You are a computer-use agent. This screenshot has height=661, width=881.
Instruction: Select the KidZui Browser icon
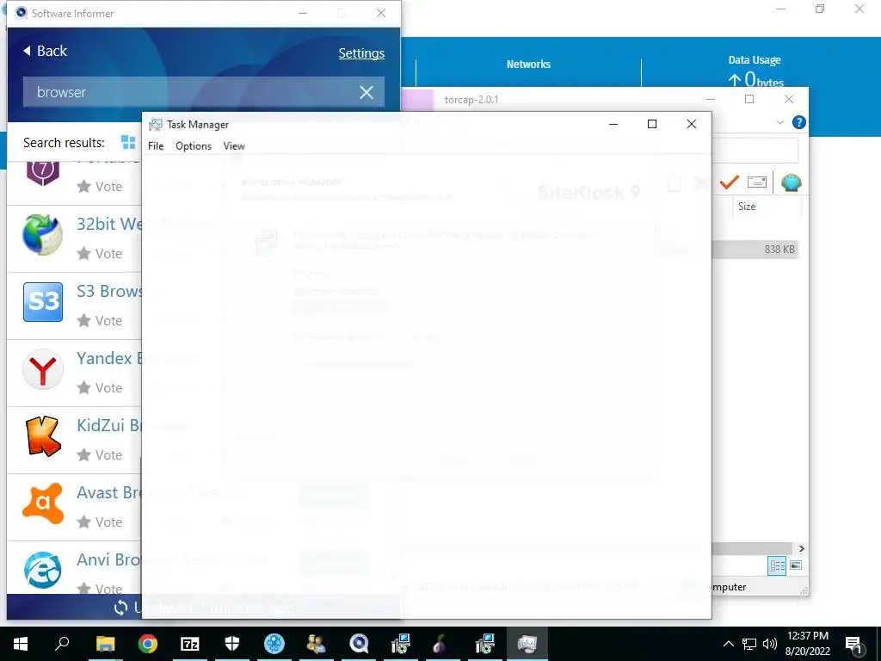coord(43,436)
